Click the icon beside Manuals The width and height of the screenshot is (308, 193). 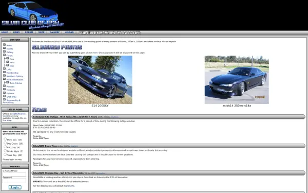(4, 86)
